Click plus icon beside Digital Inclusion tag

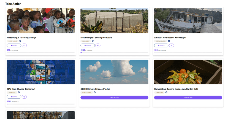click(x=169, y=41)
